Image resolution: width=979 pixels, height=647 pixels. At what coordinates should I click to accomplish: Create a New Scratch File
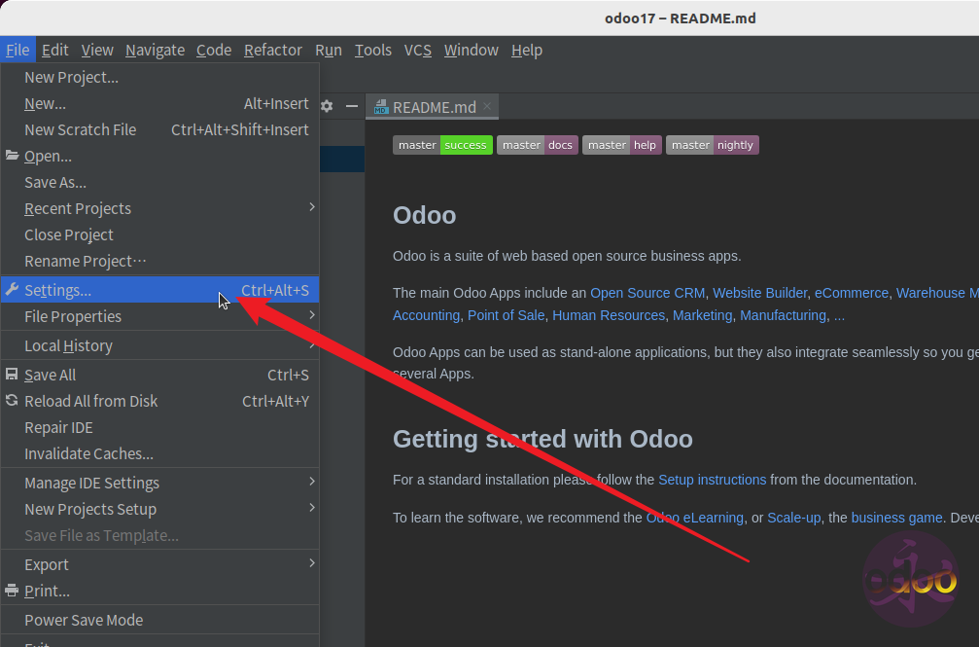coord(159,129)
